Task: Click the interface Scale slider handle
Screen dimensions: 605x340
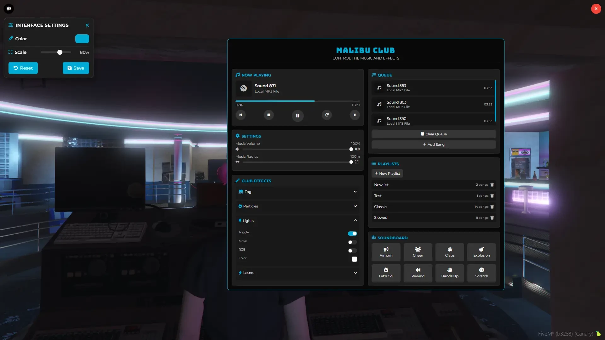Action: click(60, 52)
